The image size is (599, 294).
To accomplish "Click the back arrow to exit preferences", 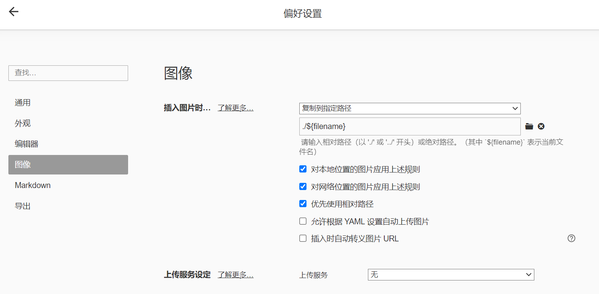I will [x=14, y=12].
